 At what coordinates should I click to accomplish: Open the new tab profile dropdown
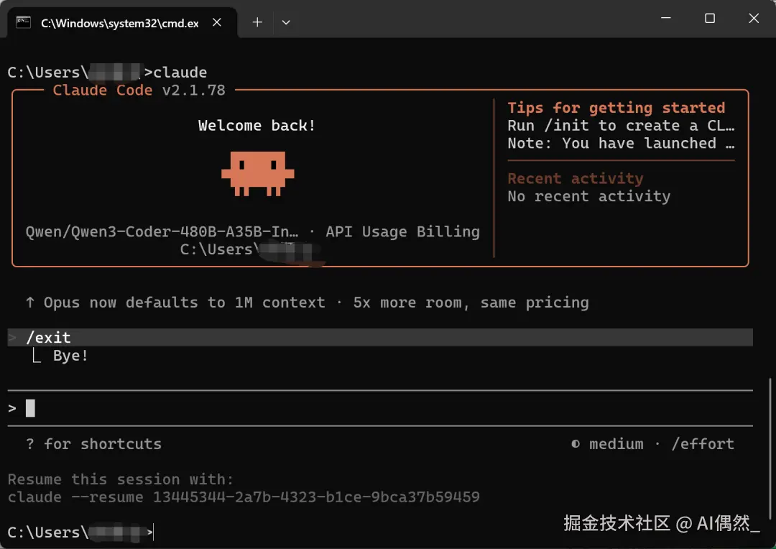[285, 22]
